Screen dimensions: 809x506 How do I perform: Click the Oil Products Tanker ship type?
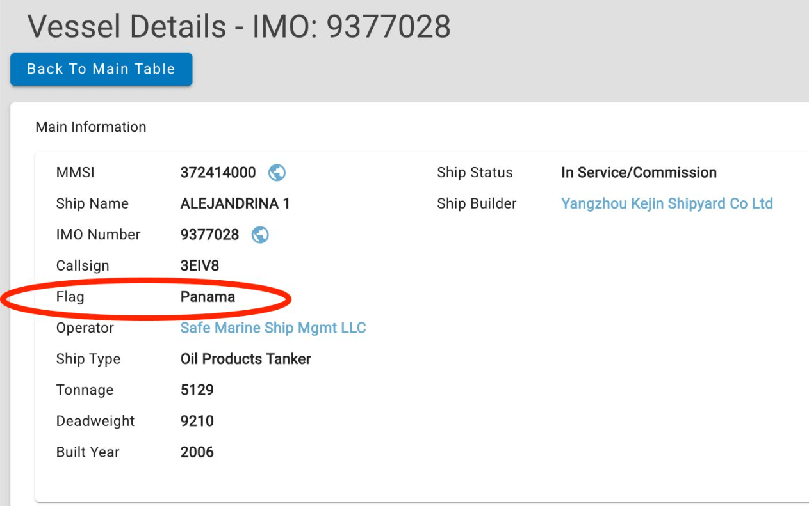pos(245,359)
